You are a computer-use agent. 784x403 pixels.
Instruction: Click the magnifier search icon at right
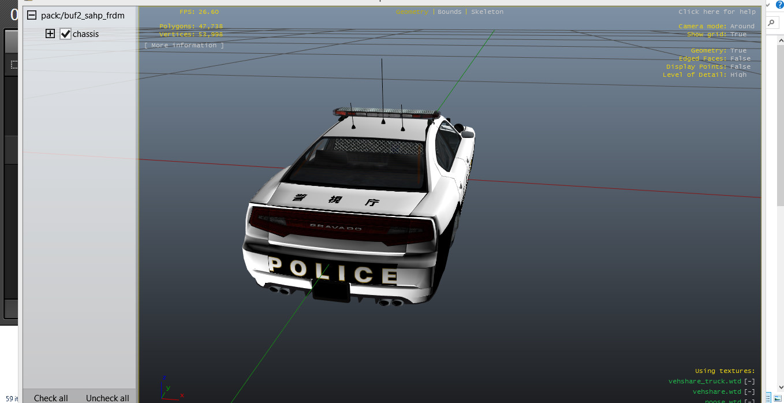[x=771, y=23]
